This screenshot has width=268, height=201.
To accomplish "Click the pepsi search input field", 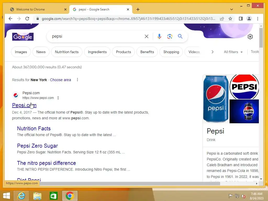I will coord(97,36).
